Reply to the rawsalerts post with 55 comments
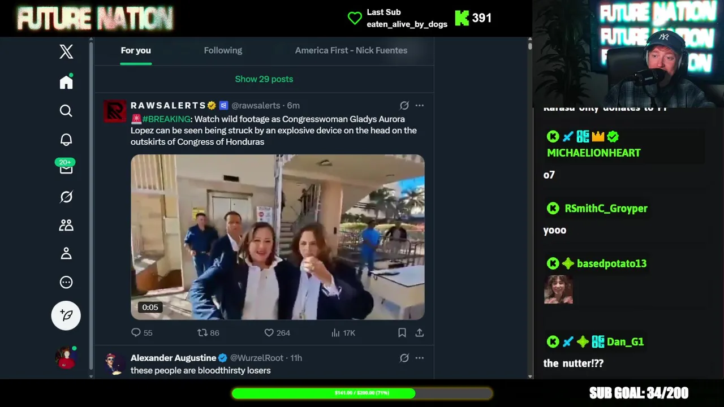This screenshot has height=407, width=724. coord(142,333)
